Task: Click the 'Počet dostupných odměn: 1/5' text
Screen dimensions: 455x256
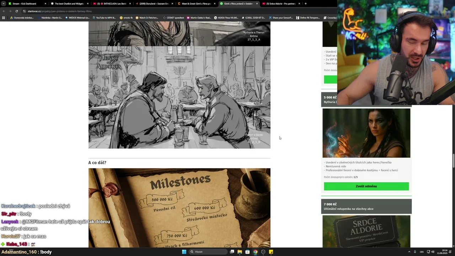Action: coord(341,177)
